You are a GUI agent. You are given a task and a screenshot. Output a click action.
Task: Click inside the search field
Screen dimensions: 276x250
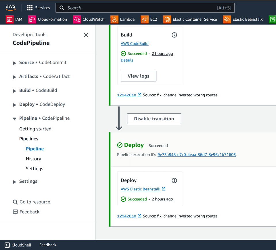pyautogui.click(x=144, y=7)
